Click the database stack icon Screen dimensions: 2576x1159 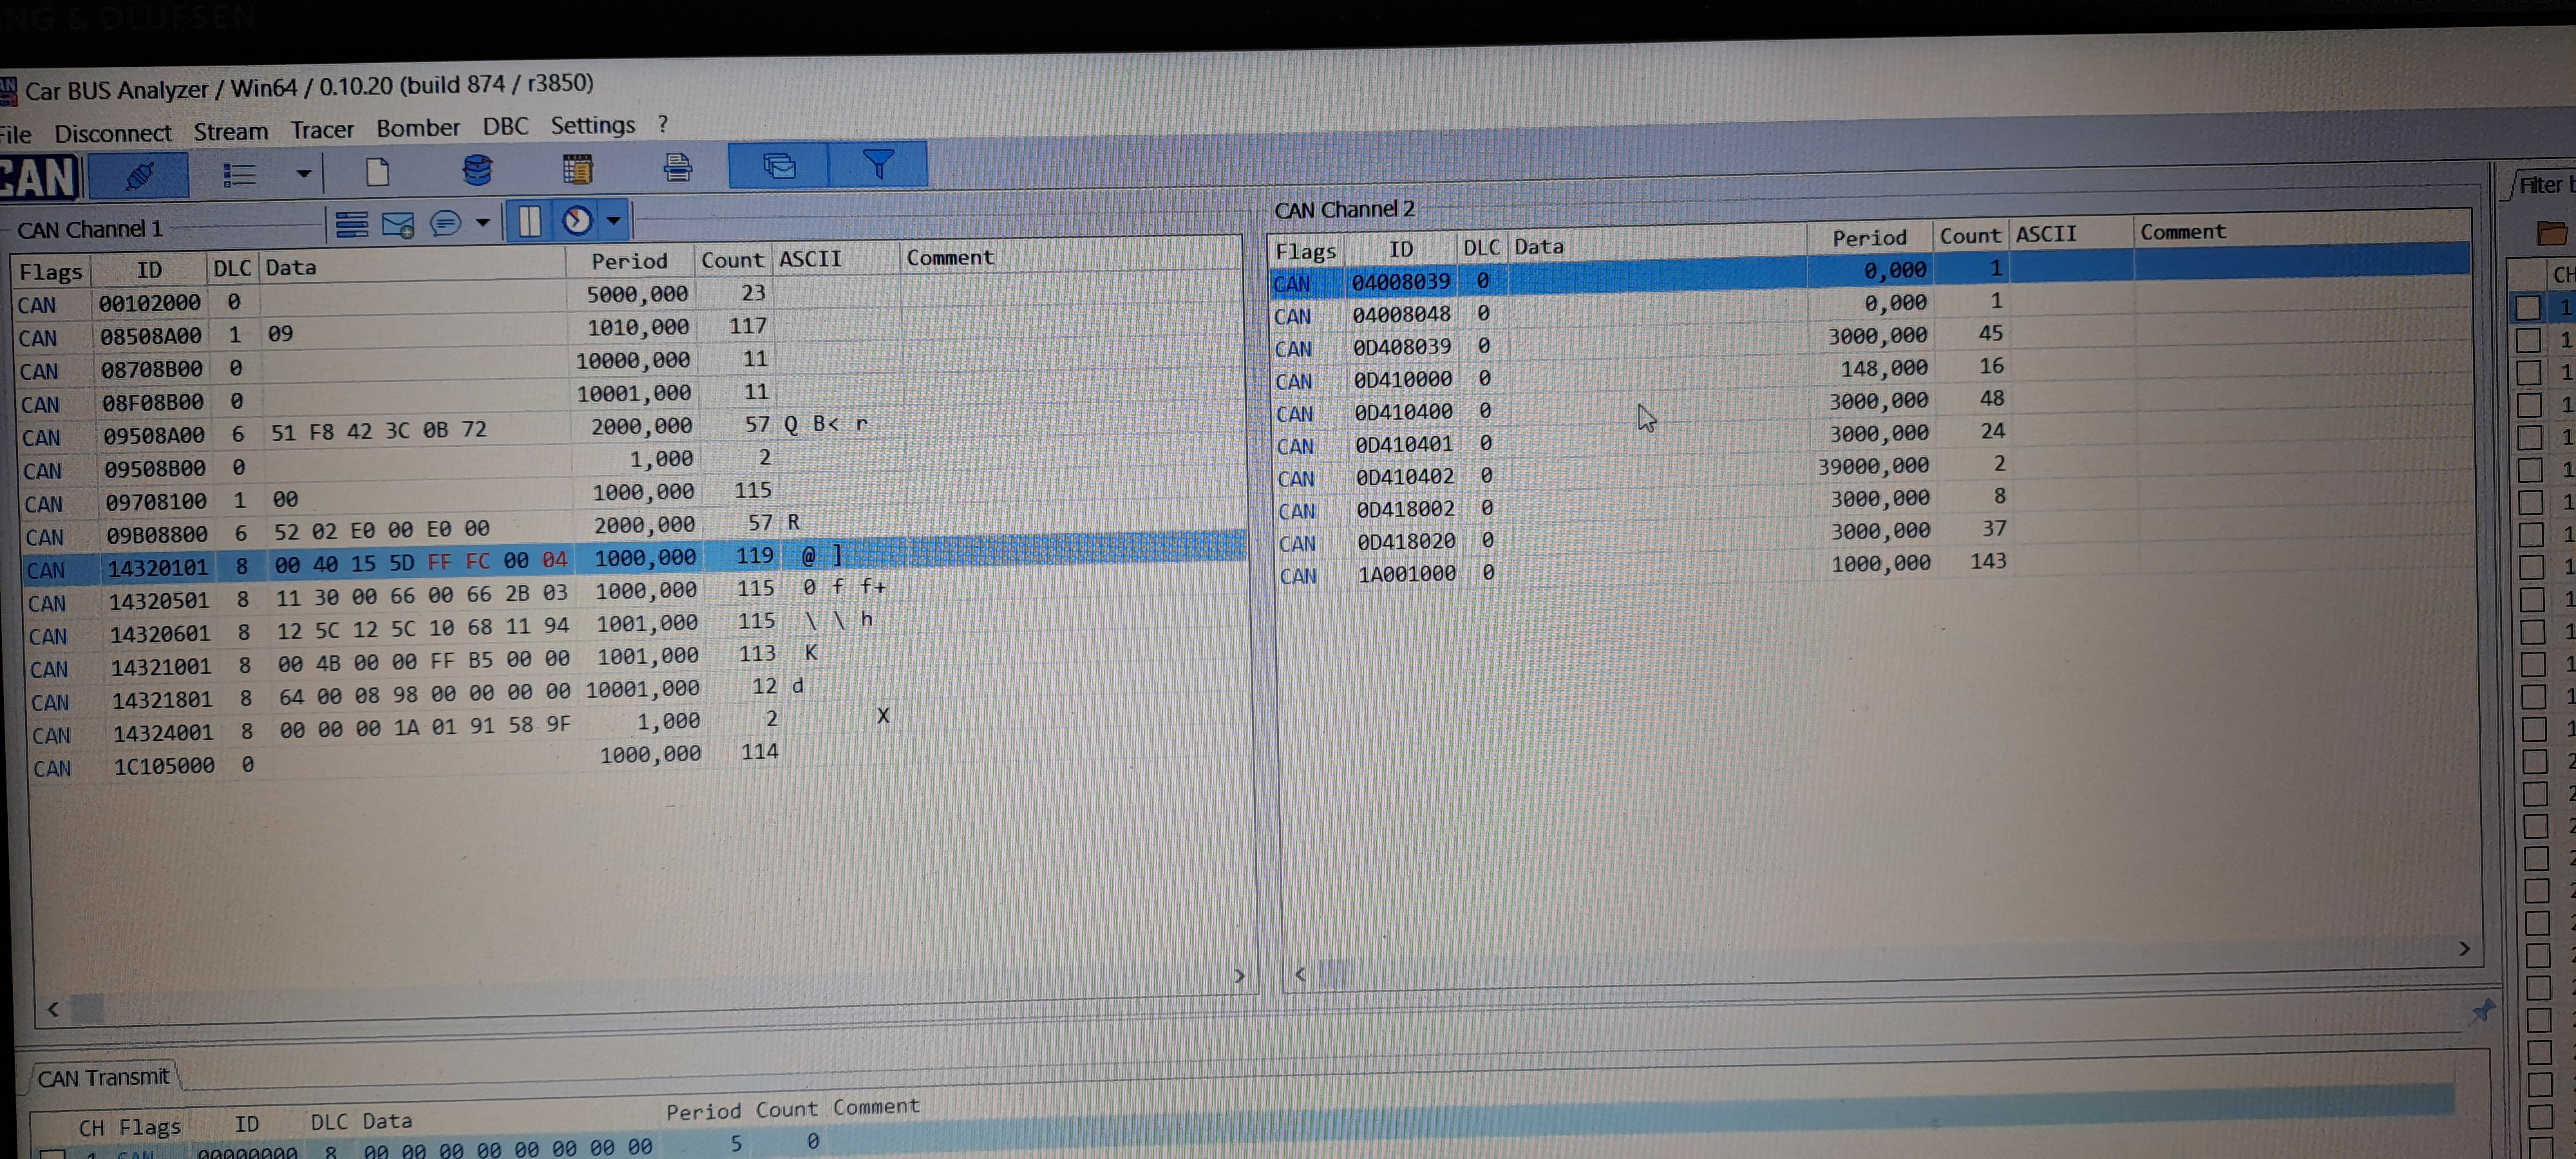click(x=477, y=170)
